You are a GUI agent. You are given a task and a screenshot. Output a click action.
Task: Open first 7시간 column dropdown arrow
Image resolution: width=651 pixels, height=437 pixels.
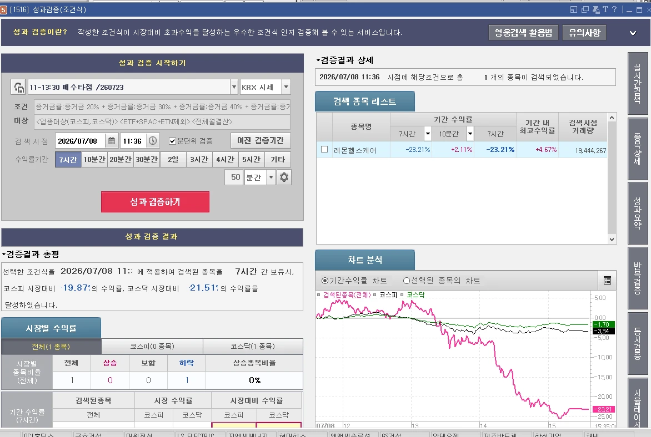pos(428,134)
